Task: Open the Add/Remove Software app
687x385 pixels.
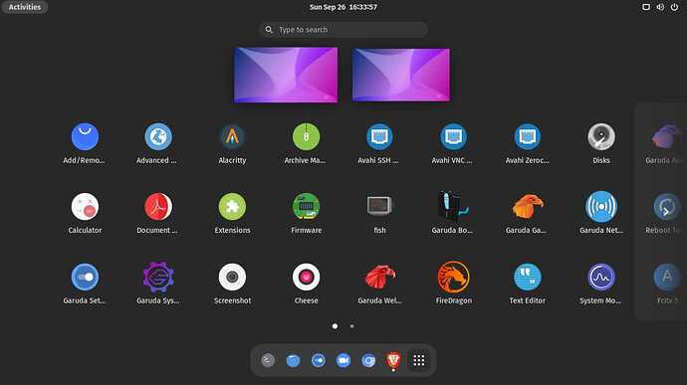Action: [x=85, y=136]
